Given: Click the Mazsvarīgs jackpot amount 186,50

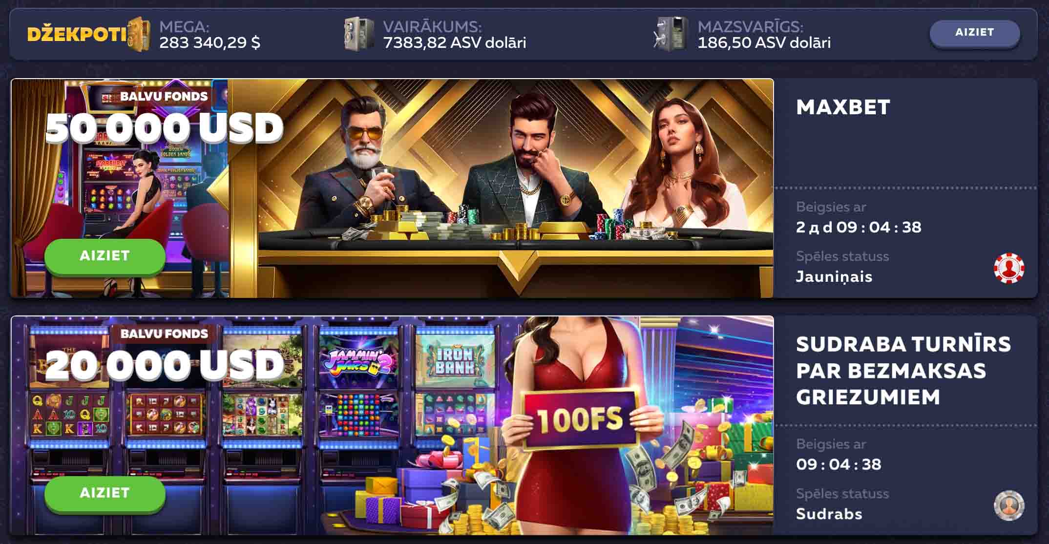Looking at the screenshot, I should pos(764,43).
